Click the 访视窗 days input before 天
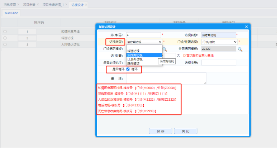This screenshot has height=148, width=277. [170, 56]
